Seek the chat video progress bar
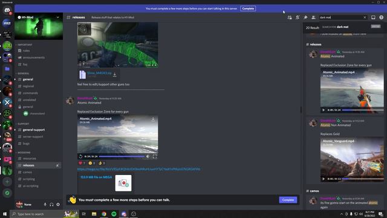The height and width of the screenshot is (218, 387). point(122,156)
